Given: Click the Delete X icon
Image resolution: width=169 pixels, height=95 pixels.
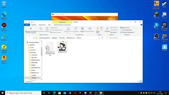Looking at the screenshot, I should (x=82, y=28).
